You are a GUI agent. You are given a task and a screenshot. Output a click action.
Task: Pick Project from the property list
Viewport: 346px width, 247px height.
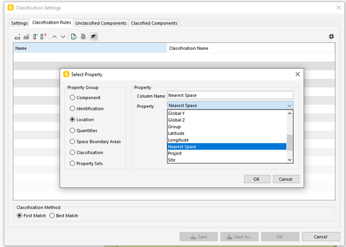226,153
